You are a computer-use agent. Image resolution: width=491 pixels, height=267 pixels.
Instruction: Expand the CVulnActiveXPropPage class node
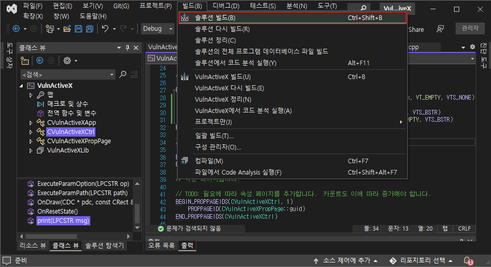click(31, 141)
